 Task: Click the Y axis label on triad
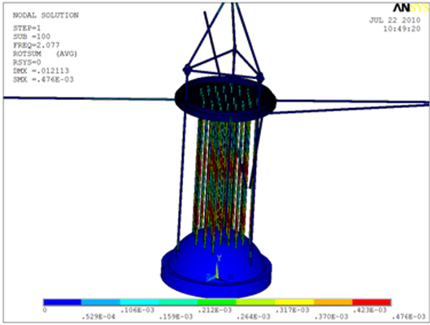[219, 258]
